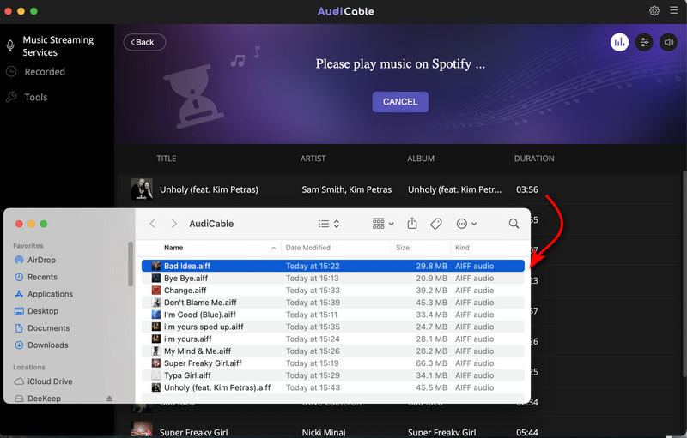Click the Documents icon in Finder sidebar
The height and width of the screenshot is (438, 687).
pyautogui.click(x=19, y=327)
